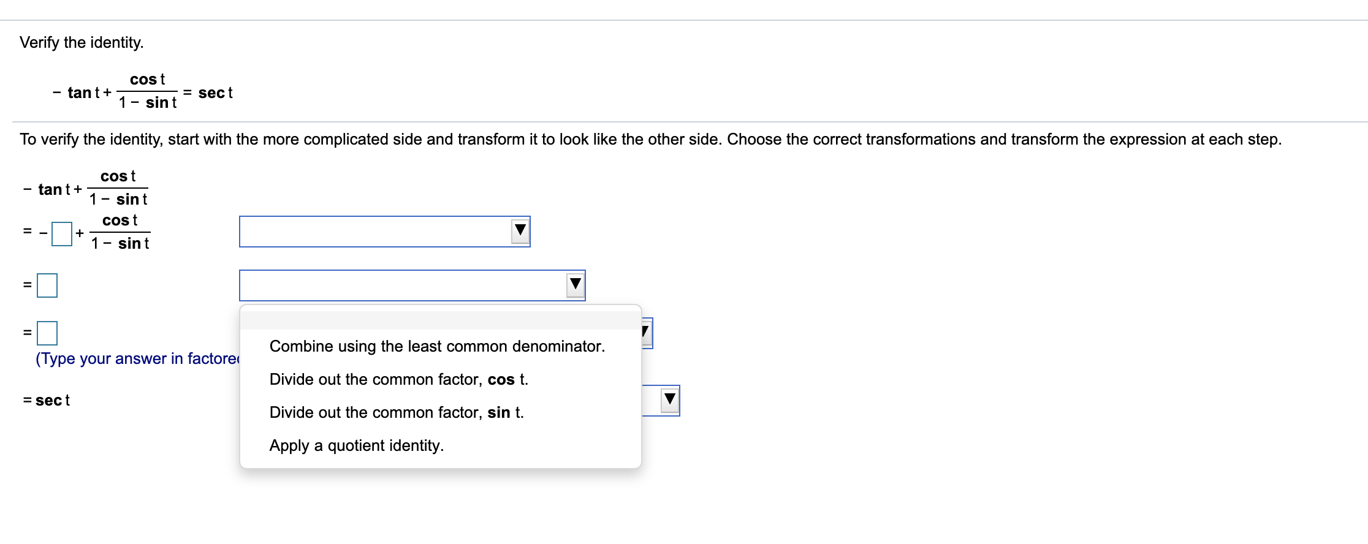The width and height of the screenshot is (1368, 544).
Task: Click 'sec t' in the top identity equation
Action: (x=215, y=93)
